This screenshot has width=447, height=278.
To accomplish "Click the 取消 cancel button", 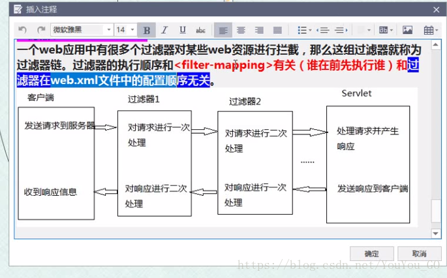I will pyautogui.click(x=420, y=253).
